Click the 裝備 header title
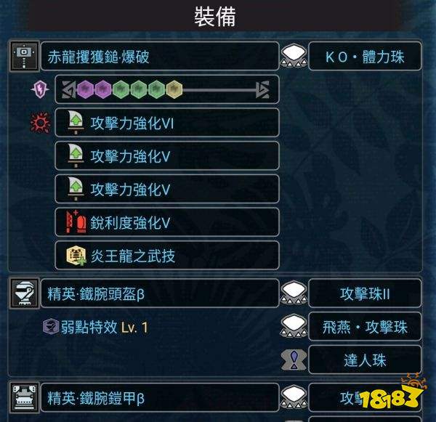 click(x=215, y=17)
